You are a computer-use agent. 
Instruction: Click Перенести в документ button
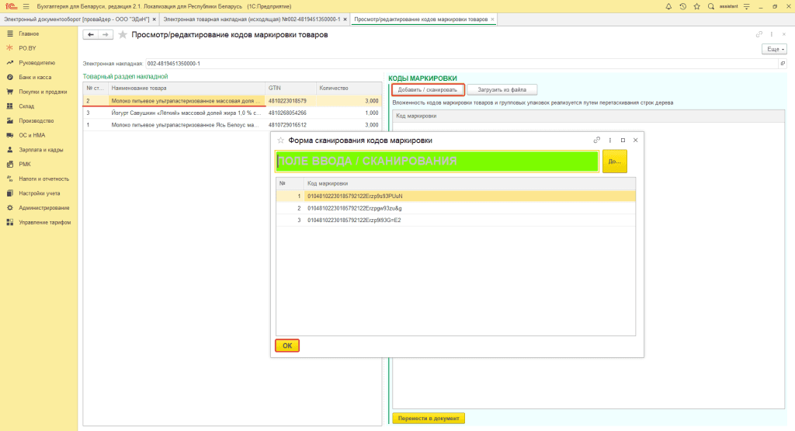(429, 419)
